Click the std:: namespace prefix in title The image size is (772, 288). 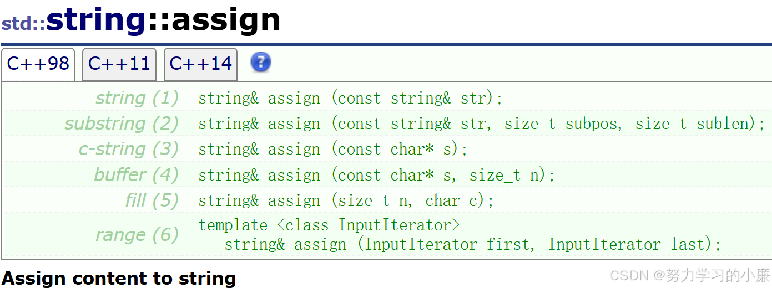click(x=23, y=24)
